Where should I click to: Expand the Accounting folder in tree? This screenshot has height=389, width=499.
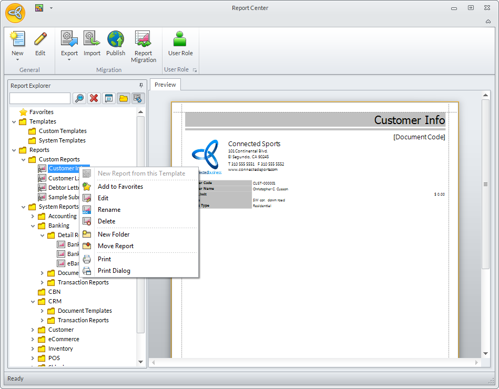(33, 216)
